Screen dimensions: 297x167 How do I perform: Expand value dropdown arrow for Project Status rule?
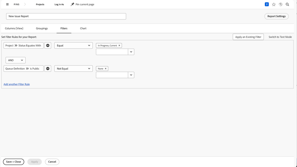tap(131, 52)
